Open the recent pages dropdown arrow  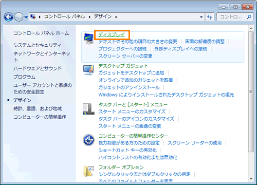coord(26,17)
